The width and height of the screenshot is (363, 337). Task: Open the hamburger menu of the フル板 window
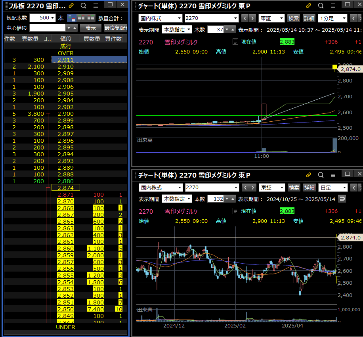pos(96,6)
